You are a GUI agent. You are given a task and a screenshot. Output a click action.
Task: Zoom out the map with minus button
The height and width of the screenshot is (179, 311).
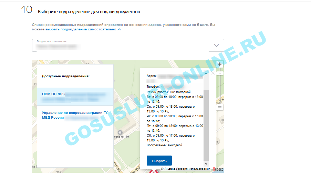click(220, 107)
